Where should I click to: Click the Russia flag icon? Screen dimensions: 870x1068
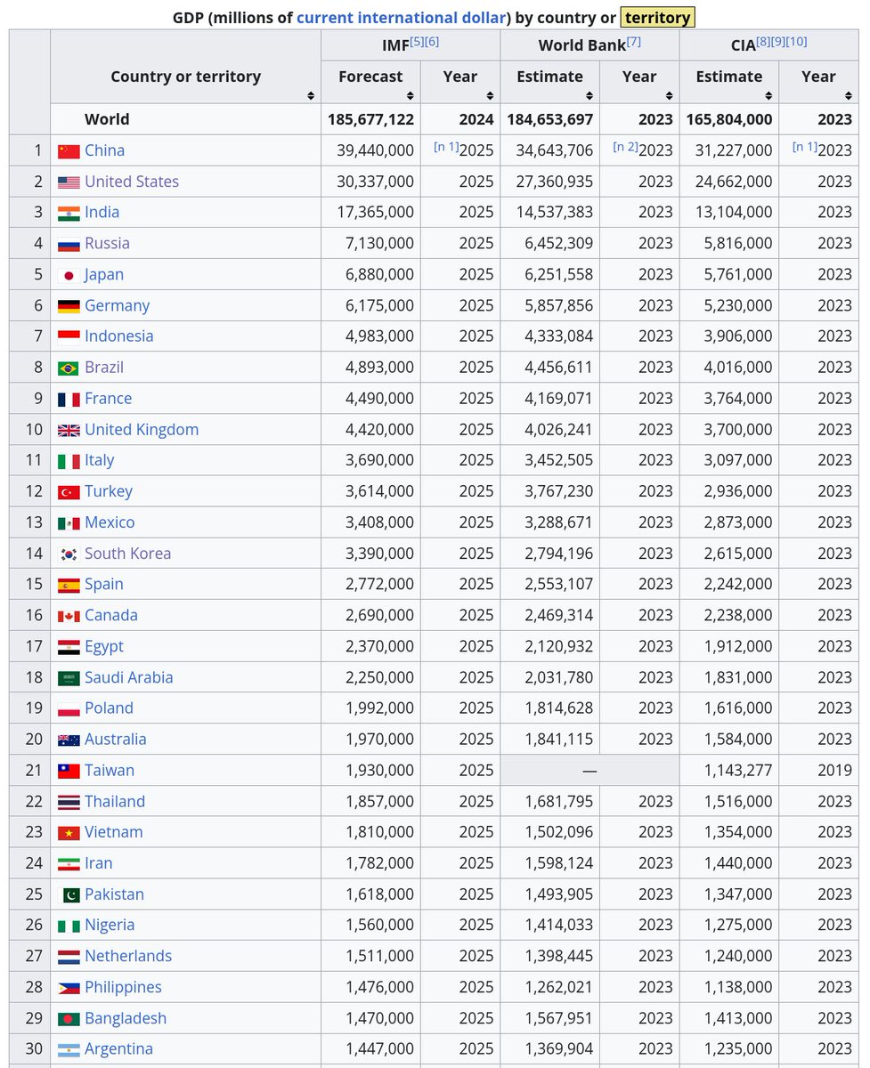69,244
